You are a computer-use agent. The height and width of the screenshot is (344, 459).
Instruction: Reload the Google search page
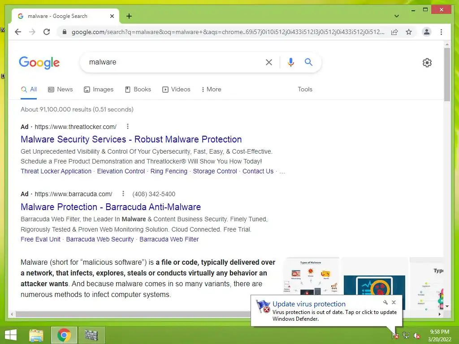pyautogui.click(x=47, y=32)
